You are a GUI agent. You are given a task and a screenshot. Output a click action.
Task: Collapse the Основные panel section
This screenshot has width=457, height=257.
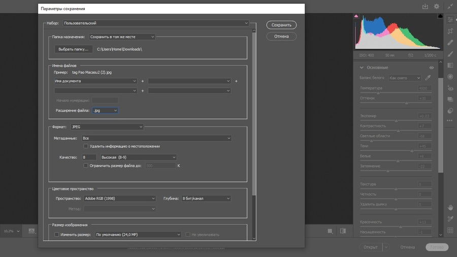pyautogui.click(x=362, y=68)
